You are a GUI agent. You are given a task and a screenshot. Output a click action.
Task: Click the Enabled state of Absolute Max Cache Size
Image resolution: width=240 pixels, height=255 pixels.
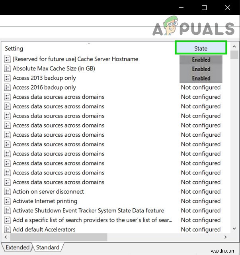[201, 69]
